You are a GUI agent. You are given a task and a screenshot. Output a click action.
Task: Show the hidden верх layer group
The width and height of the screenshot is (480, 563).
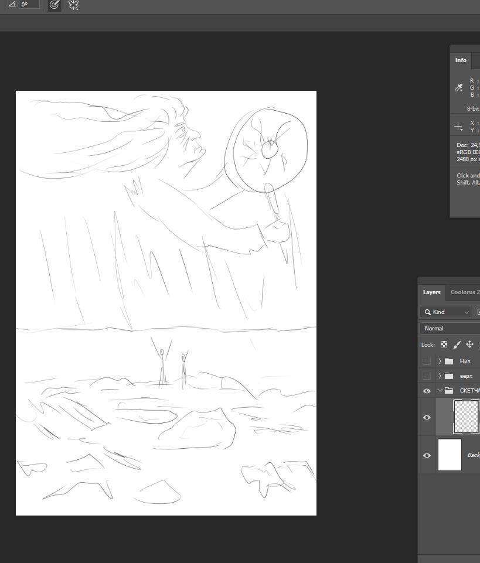427,376
